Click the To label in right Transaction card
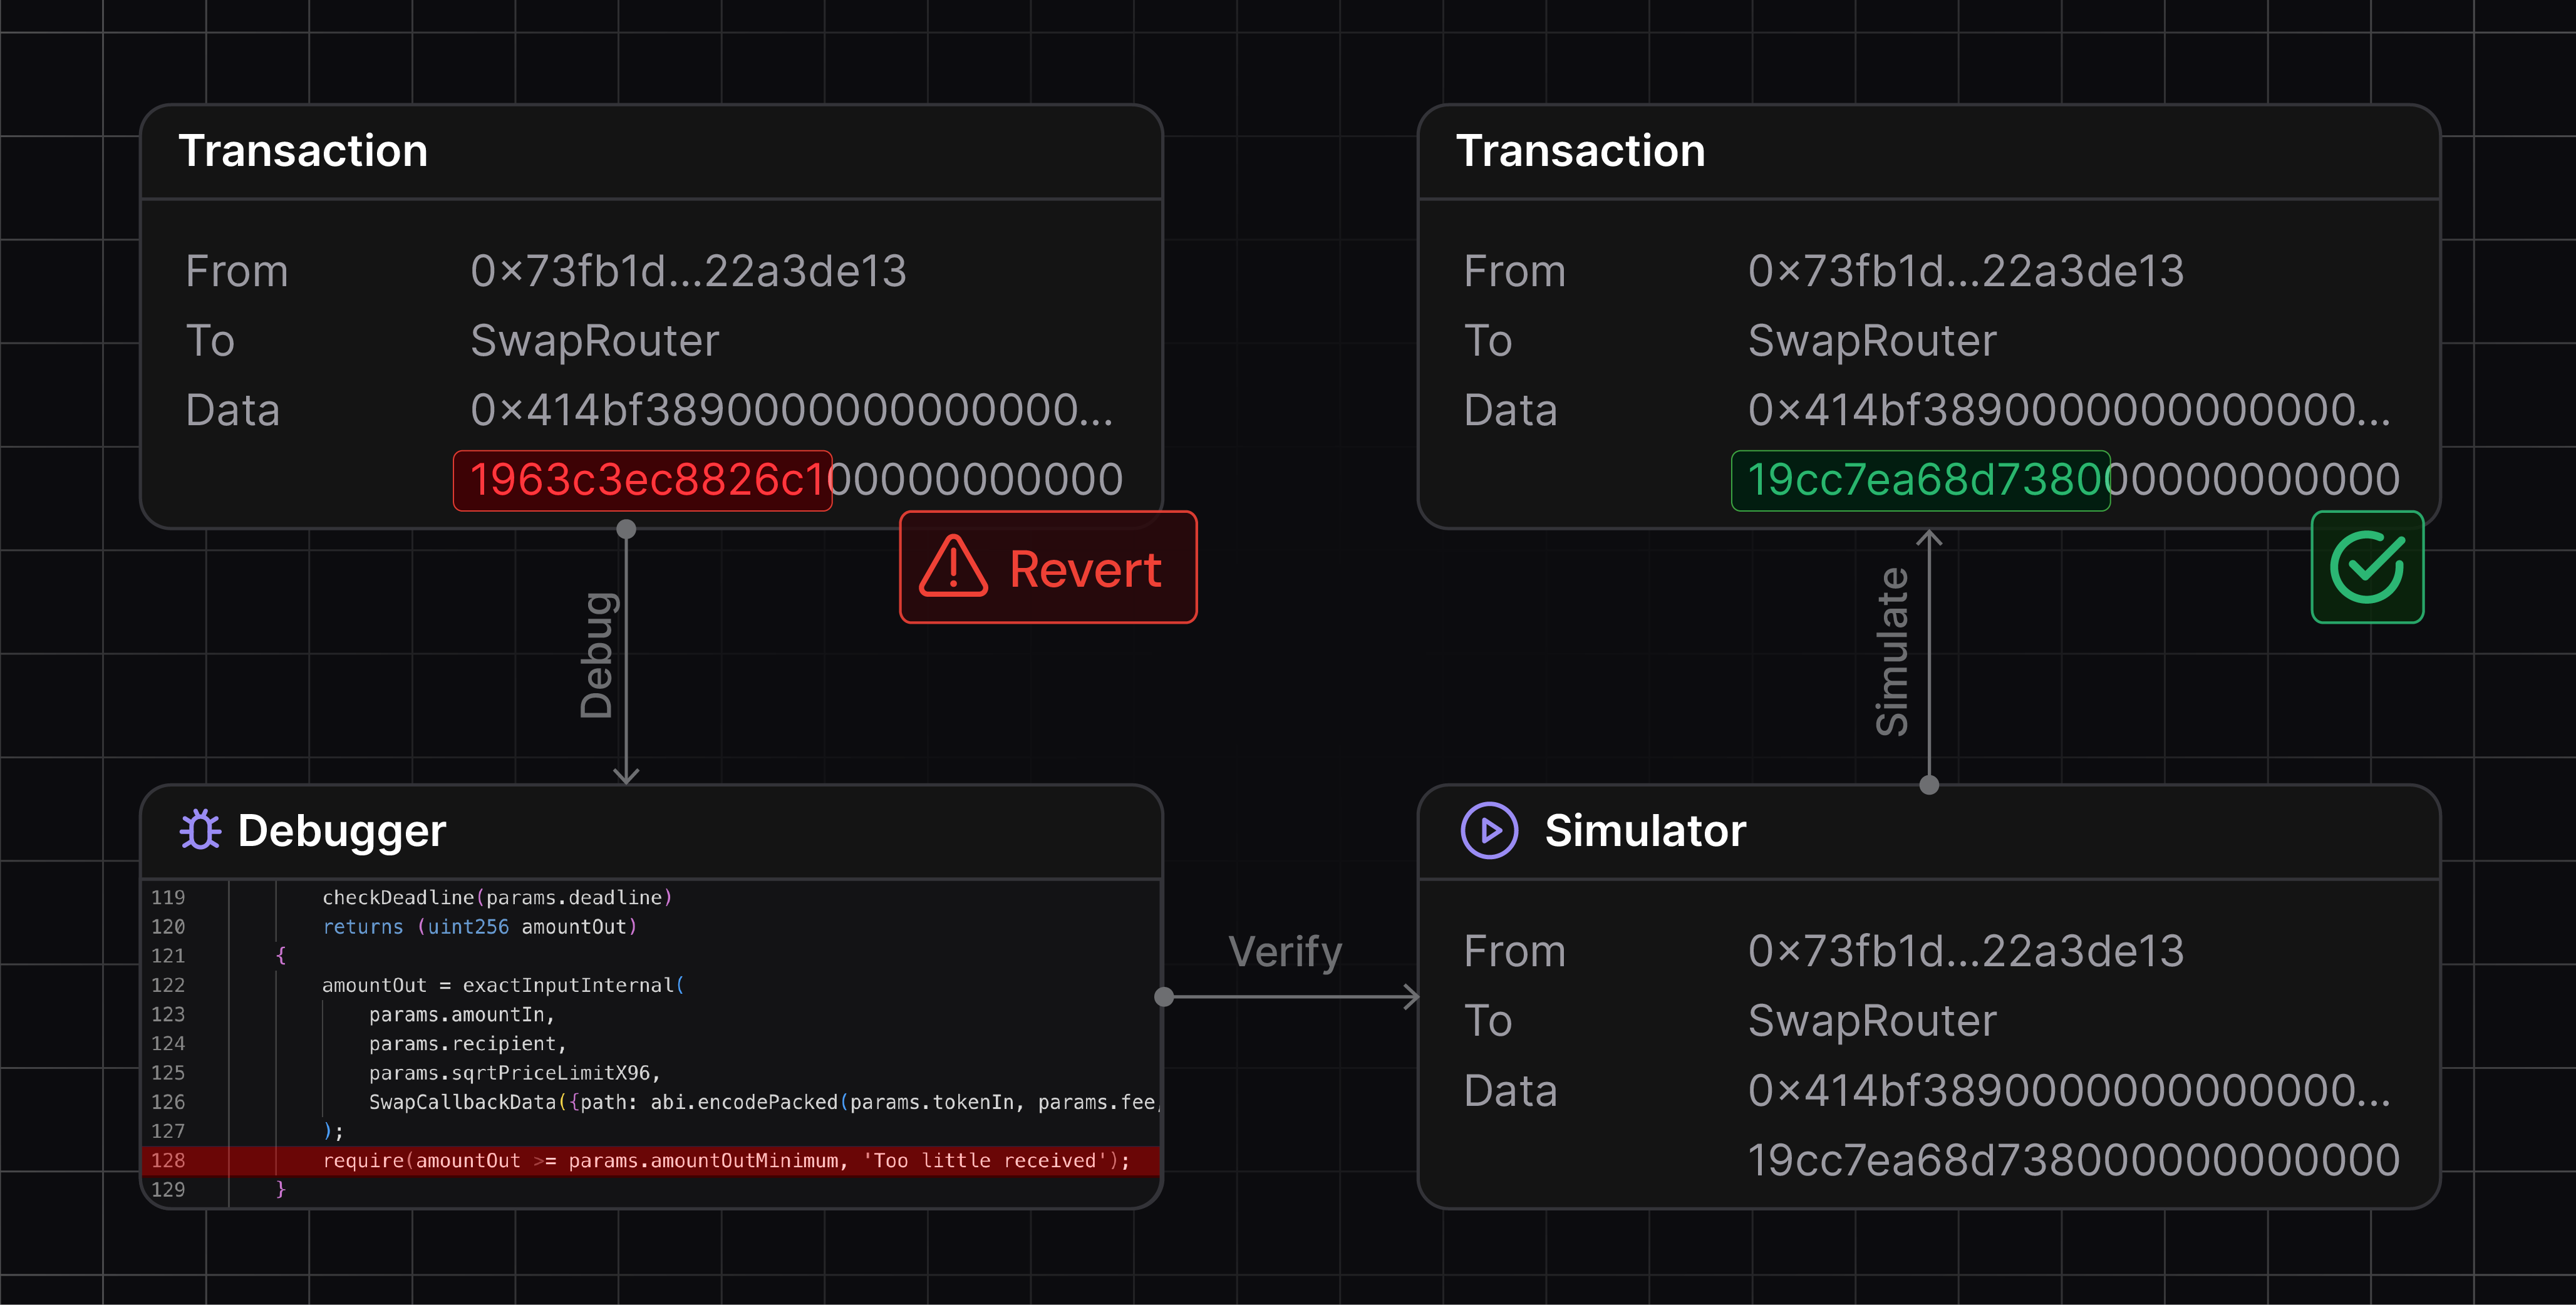This screenshot has height=1305, width=2576. [x=1488, y=342]
